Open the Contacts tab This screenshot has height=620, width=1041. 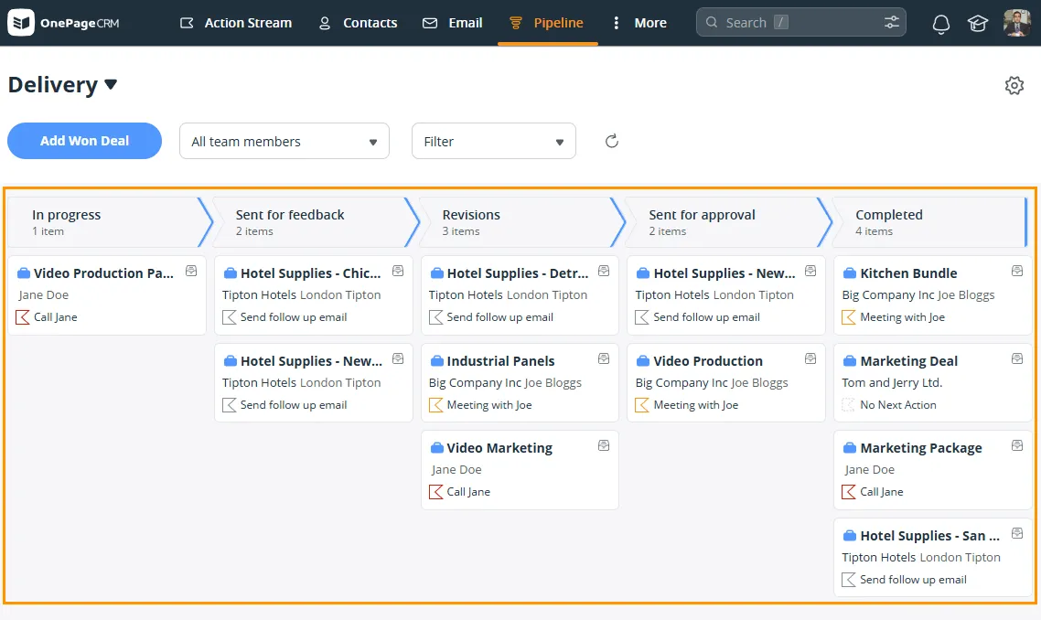click(357, 23)
